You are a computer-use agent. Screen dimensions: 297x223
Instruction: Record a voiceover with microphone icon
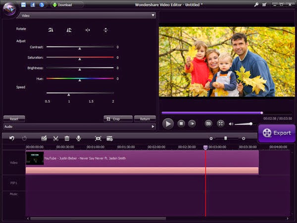(79, 138)
